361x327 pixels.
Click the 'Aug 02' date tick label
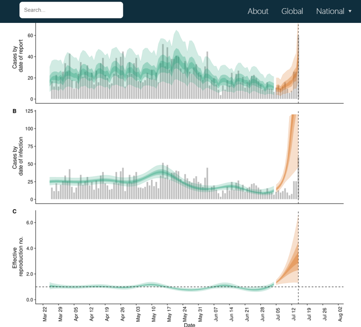point(340,314)
